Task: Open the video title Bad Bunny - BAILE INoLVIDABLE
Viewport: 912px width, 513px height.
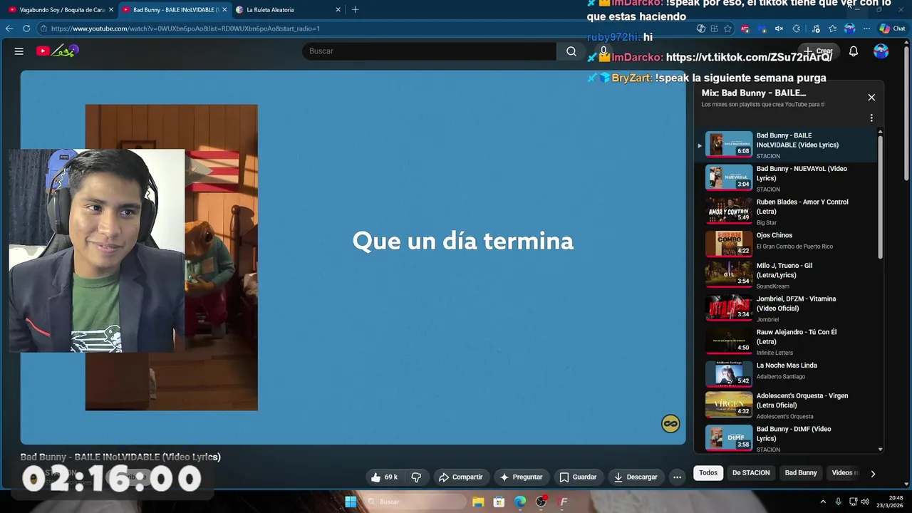Action: tap(120, 457)
